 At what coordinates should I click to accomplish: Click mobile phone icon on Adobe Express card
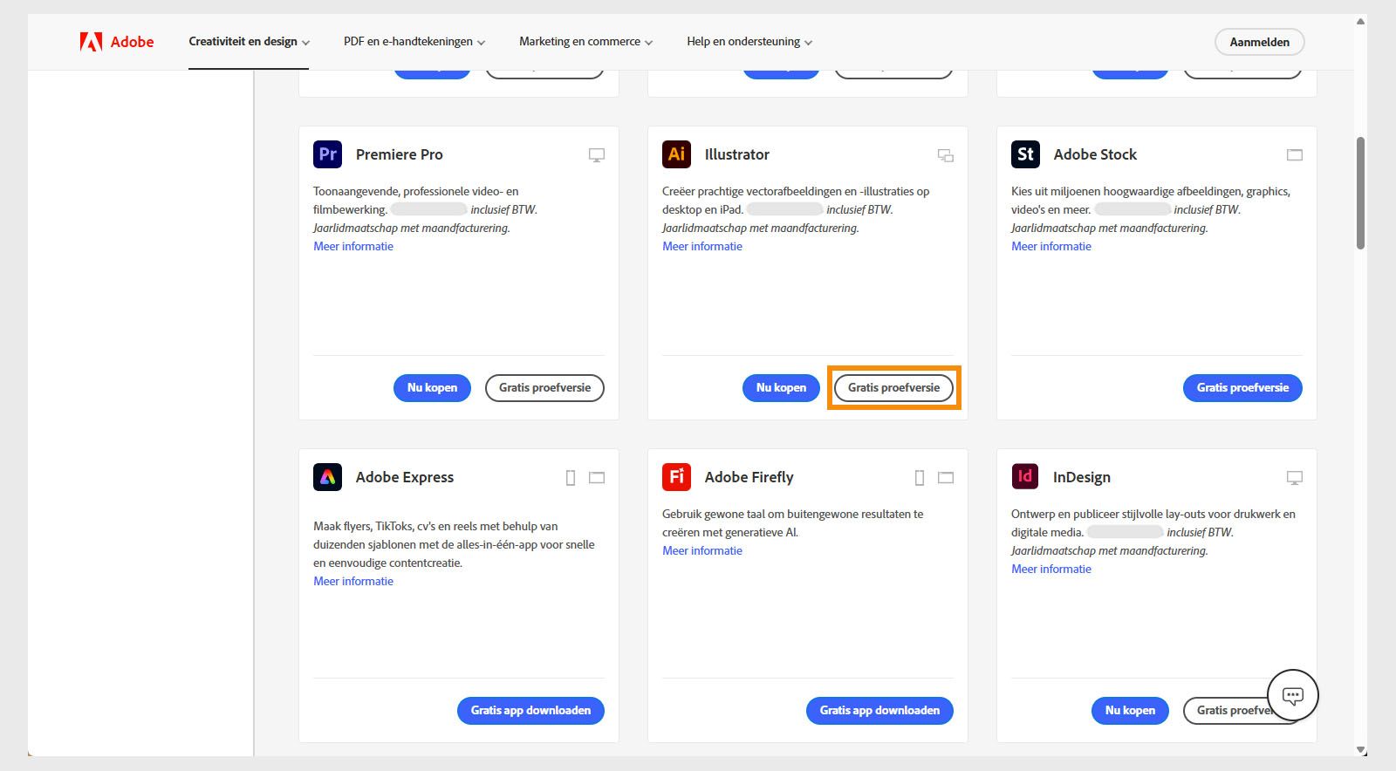coord(571,478)
